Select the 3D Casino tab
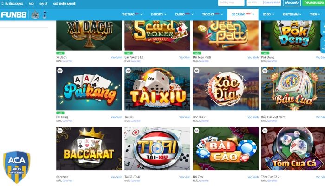325x186 pixels. click(243, 14)
